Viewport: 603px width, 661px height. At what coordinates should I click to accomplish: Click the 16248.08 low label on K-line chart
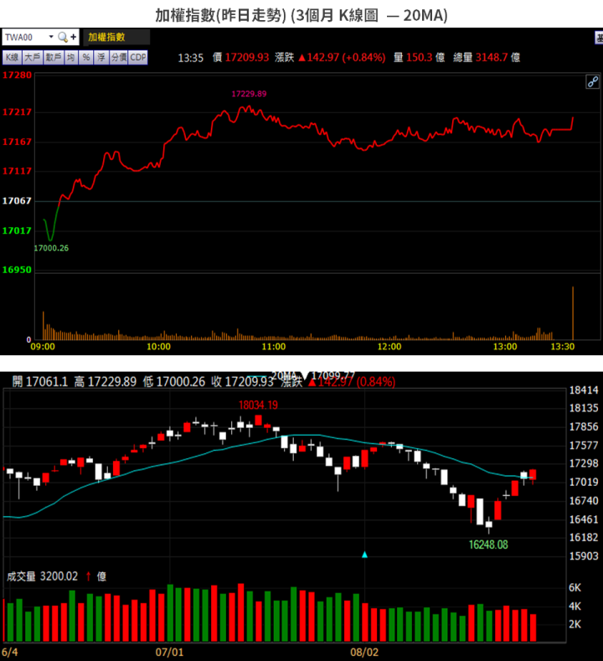(488, 545)
